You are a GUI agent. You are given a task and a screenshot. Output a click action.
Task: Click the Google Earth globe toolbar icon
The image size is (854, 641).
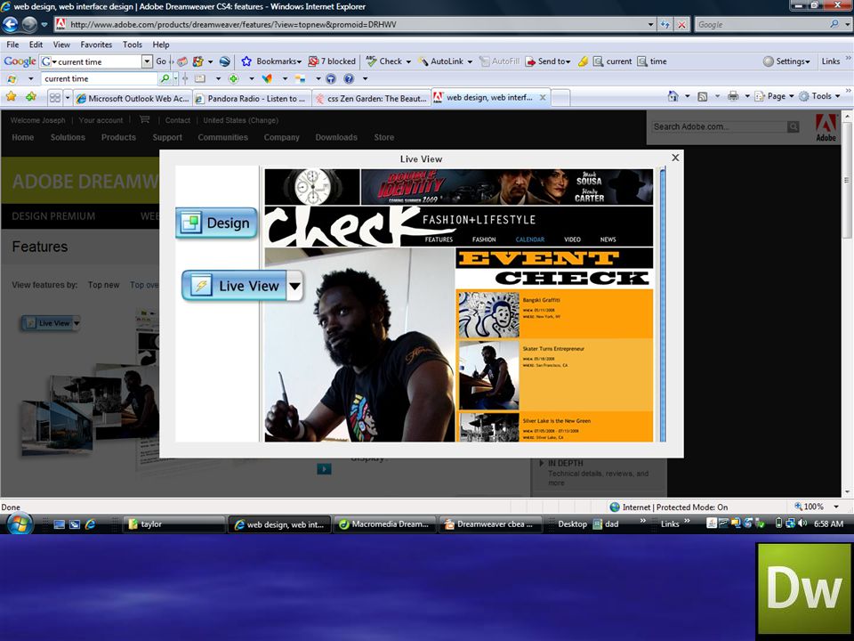tap(224, 61)
